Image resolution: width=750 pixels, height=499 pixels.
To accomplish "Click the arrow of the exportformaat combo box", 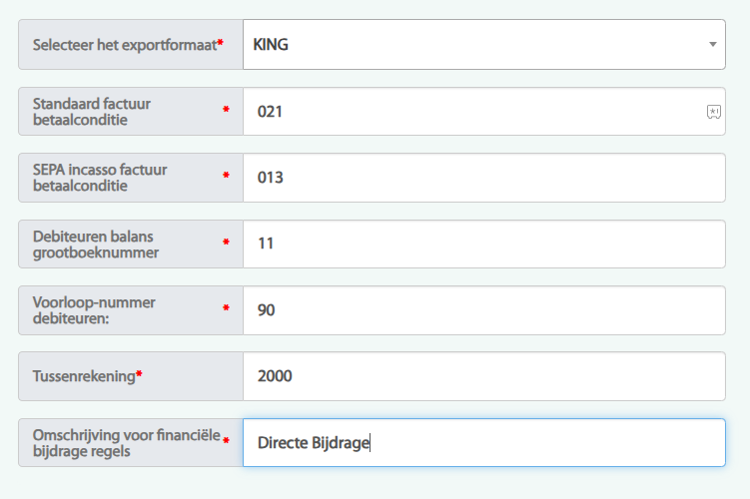I will coord(712,45).
